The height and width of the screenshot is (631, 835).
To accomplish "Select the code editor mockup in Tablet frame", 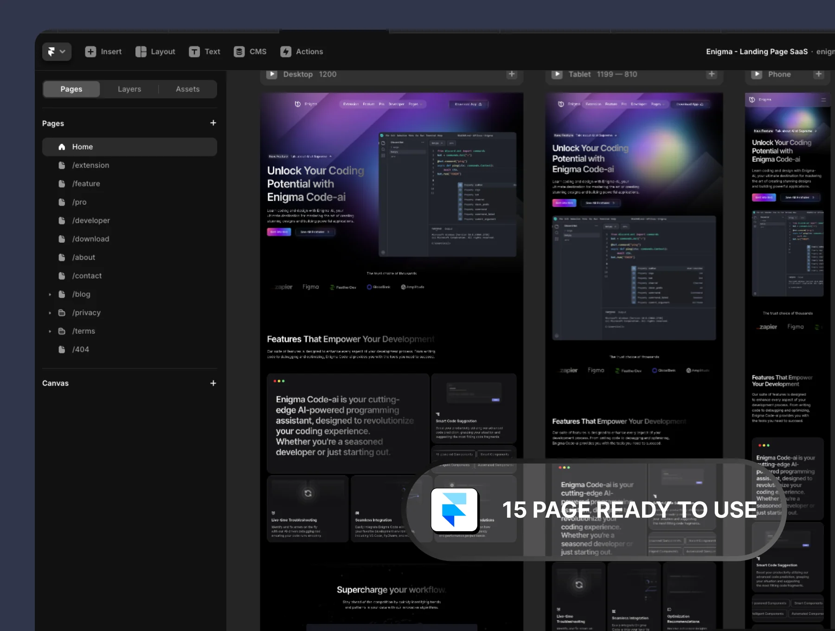I will [634, 278].
